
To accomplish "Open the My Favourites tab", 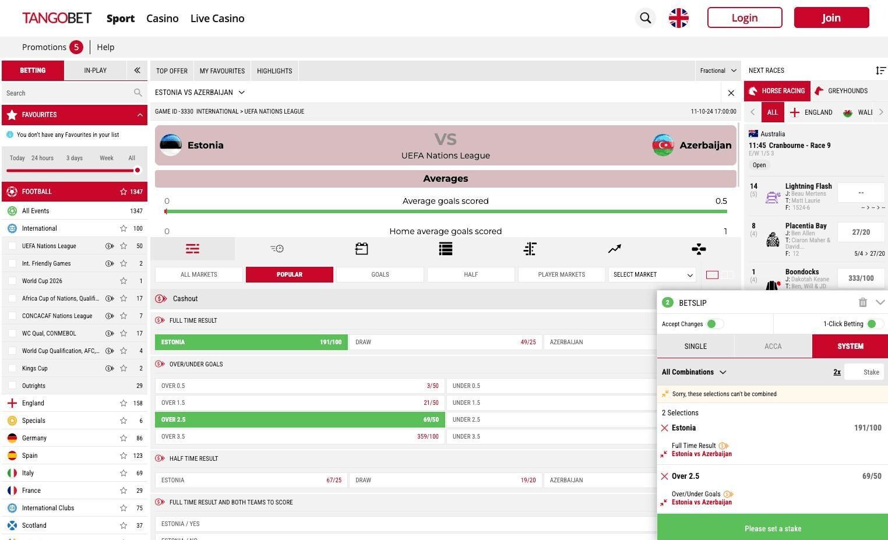I will coord(222,71).
